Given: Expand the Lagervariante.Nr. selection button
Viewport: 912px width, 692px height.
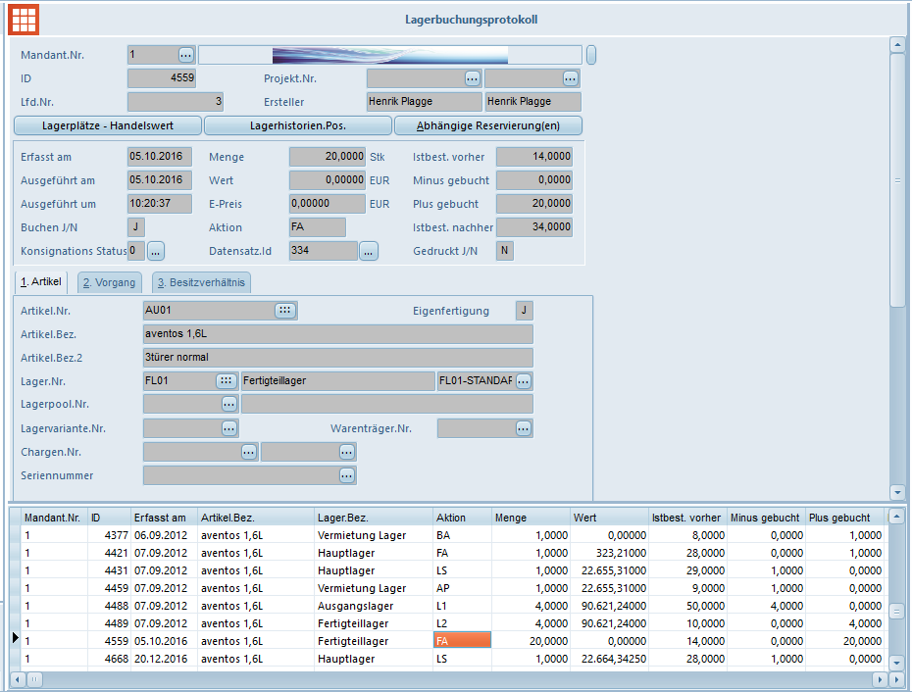Looking at the screenshot, I should [x=228, y=428].
